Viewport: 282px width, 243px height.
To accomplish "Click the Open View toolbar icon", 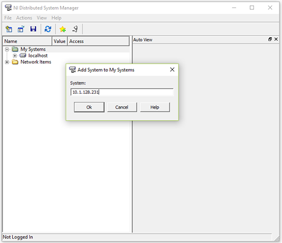I will [x=21, y=29].
